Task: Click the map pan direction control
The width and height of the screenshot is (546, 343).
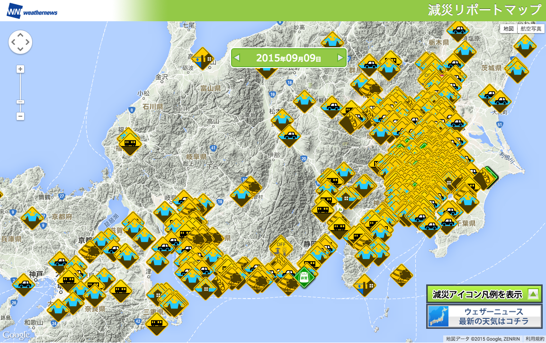Action: [20, 43]
